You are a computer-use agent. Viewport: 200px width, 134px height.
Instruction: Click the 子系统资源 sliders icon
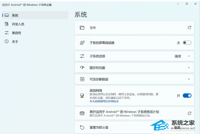[x=82, y=56]
